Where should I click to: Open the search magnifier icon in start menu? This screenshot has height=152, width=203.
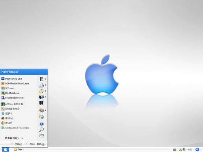tap(41, 130)
